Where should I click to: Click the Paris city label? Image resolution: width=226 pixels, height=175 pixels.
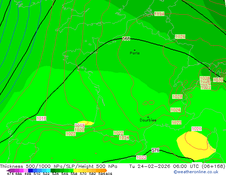pyautogui.click(x=135, y=53)
